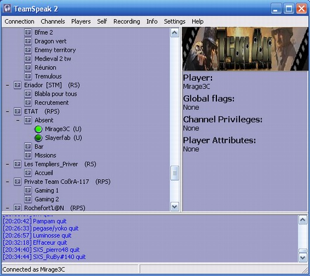Open the Recording menu
This screenshot has height=276, width=310.
126,21
